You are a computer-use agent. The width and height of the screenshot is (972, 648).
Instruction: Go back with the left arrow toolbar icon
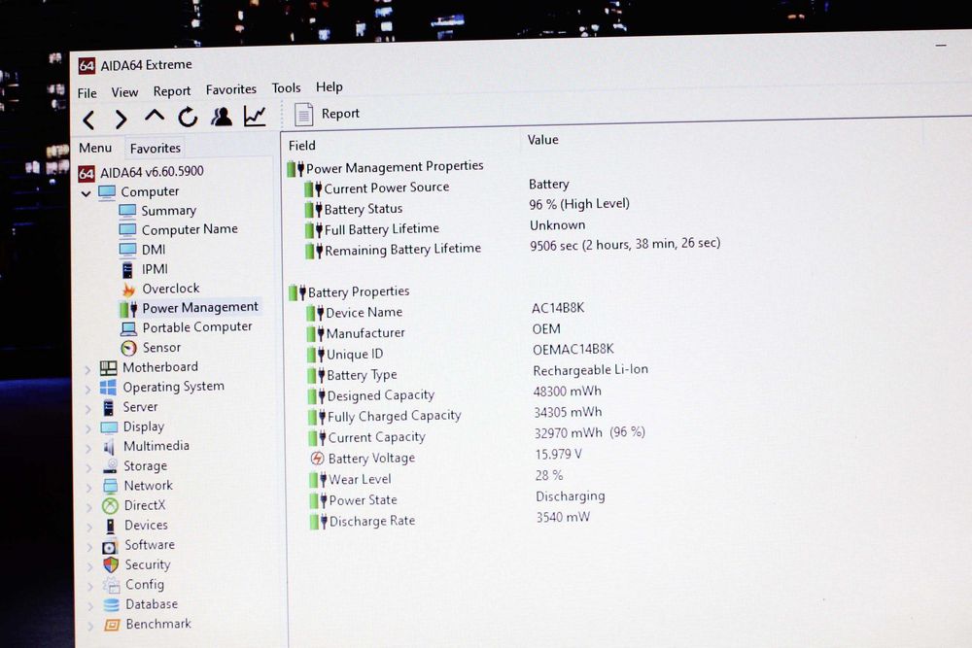tap(89, 119)
